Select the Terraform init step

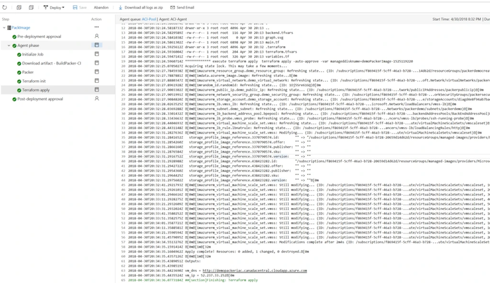tap(34, 81)
